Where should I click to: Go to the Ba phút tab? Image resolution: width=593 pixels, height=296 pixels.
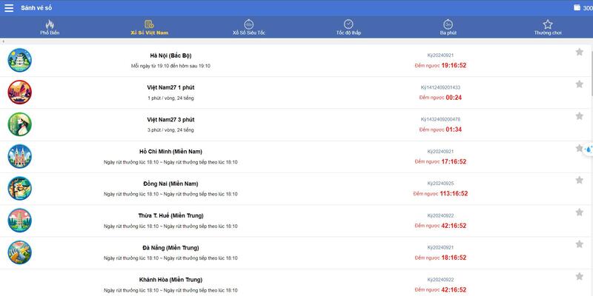pos(448,27)
